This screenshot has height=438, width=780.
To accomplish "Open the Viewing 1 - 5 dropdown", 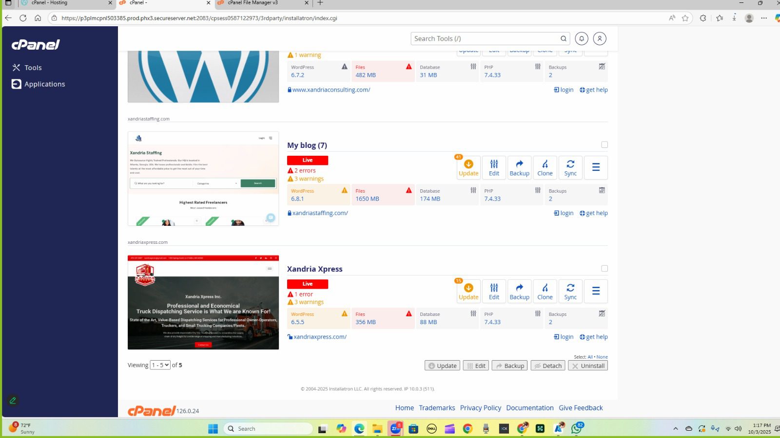I will pos(160,365).
